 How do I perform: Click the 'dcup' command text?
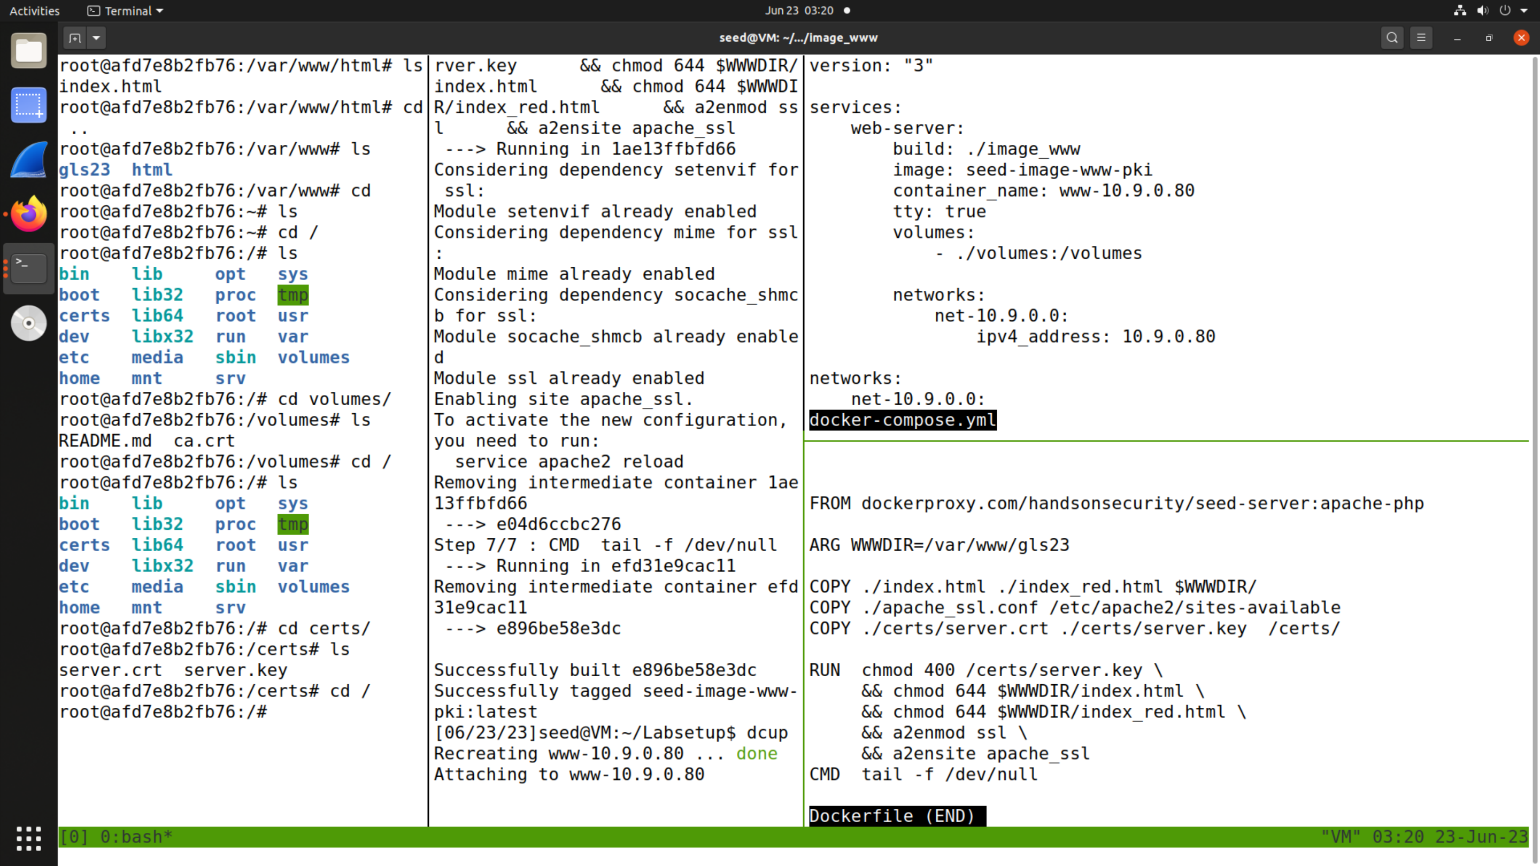767,732
